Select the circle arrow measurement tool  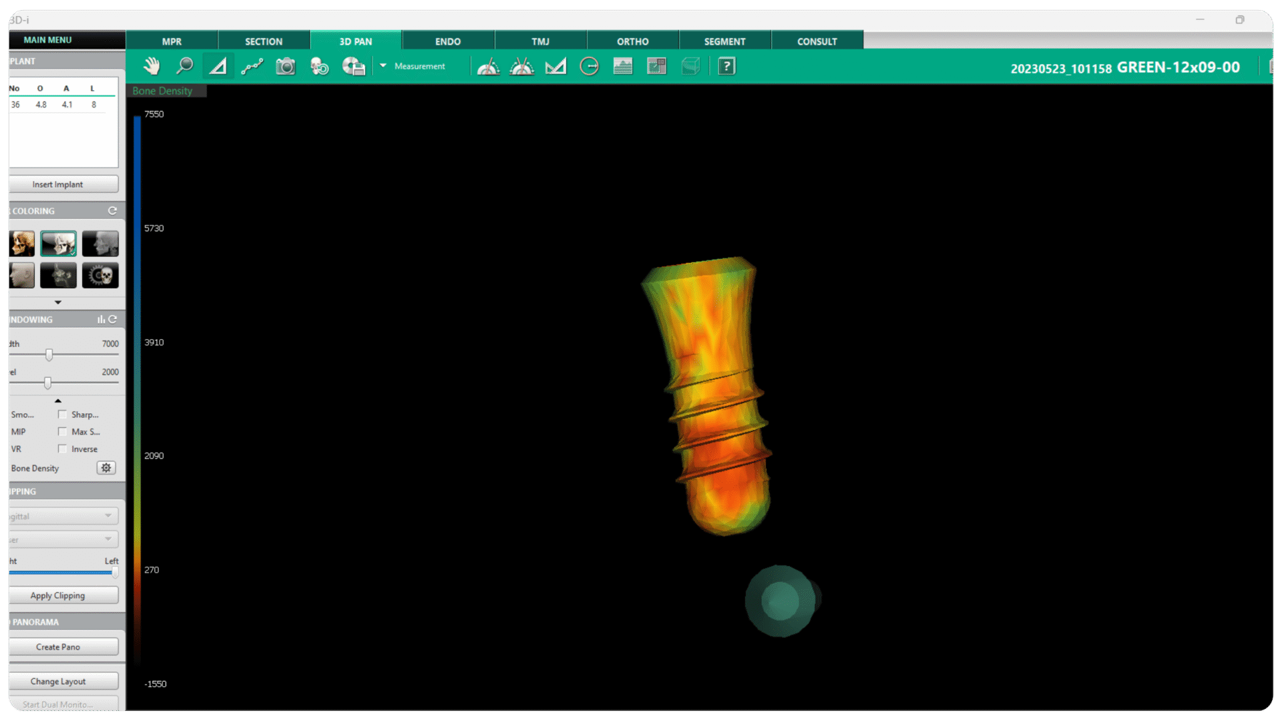tap(589, 66)
